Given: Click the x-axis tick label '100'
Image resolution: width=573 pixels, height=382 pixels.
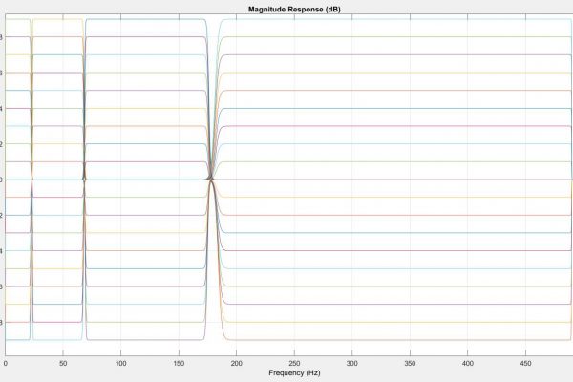Looking at the screenshot, I should (120, 363).
